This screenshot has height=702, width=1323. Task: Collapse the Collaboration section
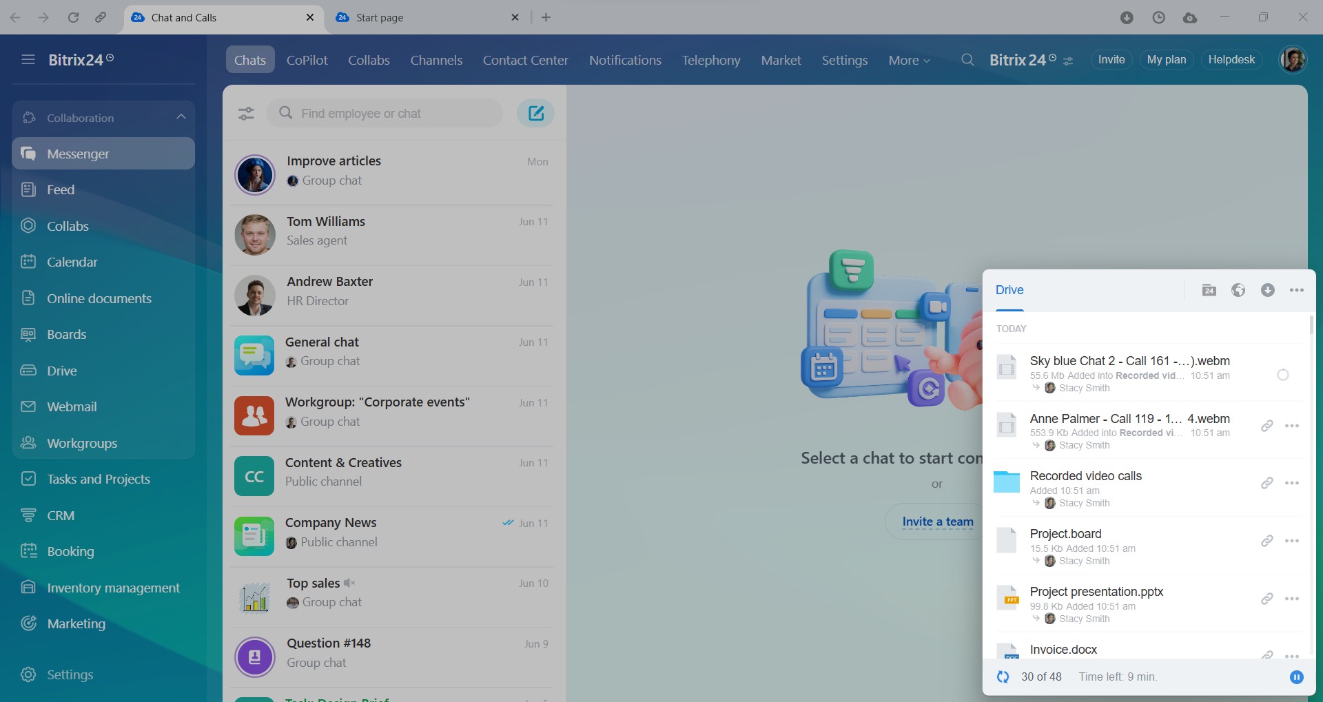click(181, 117)
